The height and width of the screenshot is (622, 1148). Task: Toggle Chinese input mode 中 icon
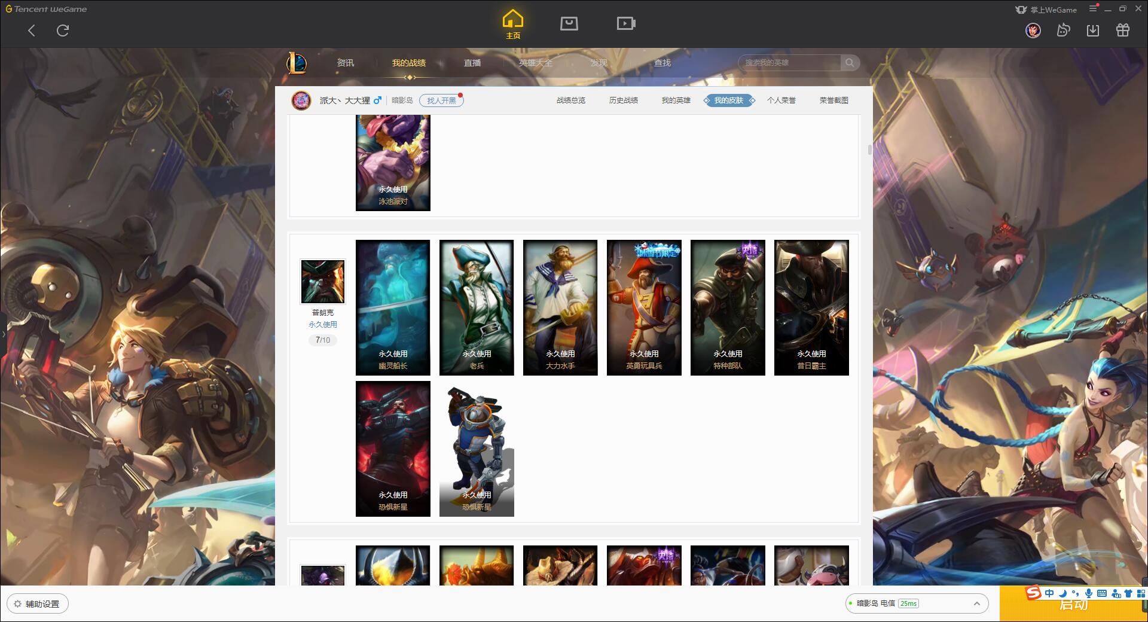[x=1049, y=593]
